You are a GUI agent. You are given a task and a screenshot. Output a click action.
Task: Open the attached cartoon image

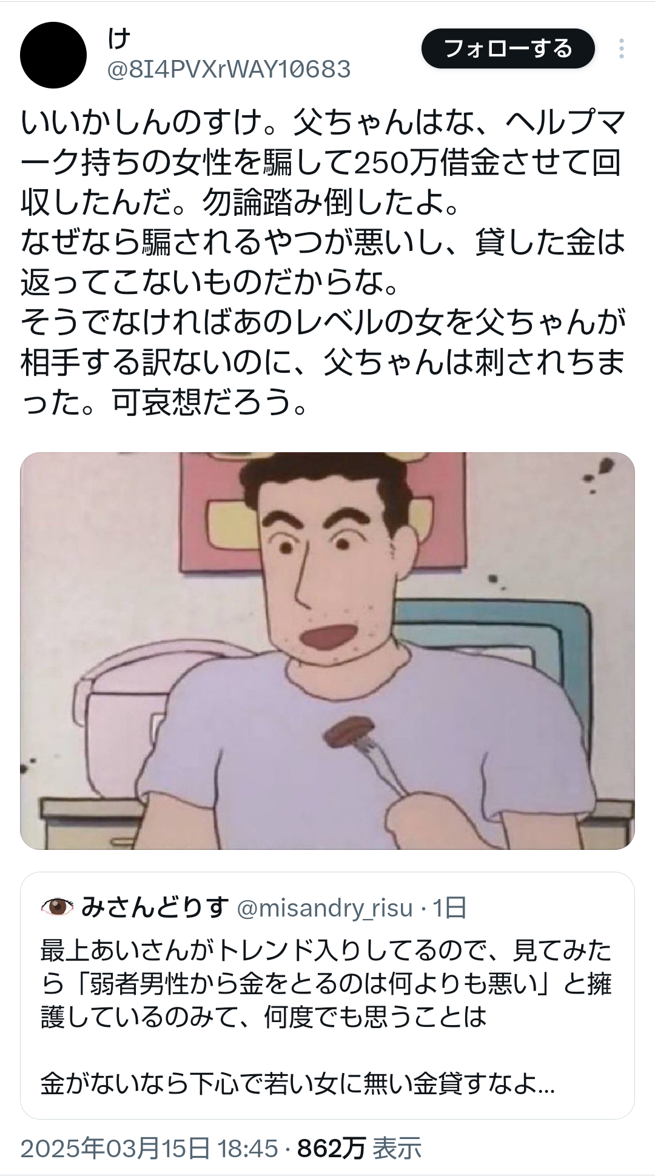pos(327,650)
